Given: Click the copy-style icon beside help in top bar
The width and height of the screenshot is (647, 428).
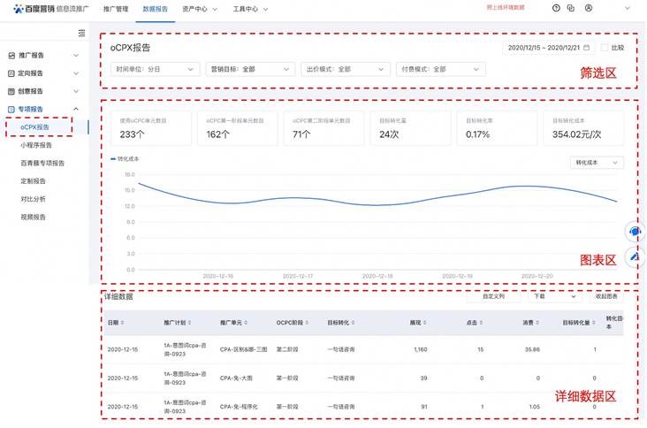Looking at the screenshot, I should [x=570, y=8].
